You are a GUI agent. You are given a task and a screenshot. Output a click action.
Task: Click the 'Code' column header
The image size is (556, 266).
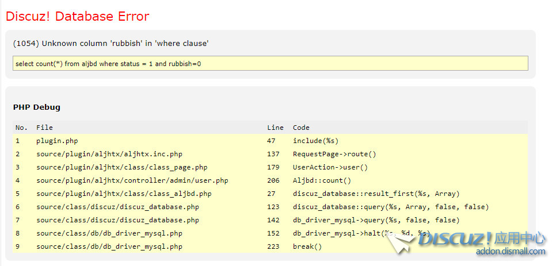[x=301, y=128]
